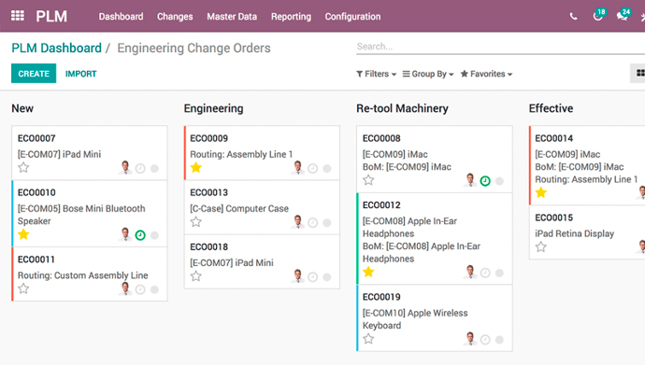Click ECO0013 assigned user avatar

[298, 222]
